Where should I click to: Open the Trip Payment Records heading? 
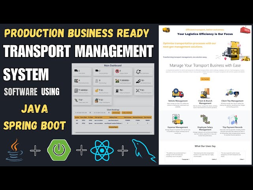pyautogui.click(x=232, y=127)
